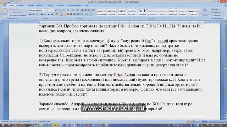This screenshot has height=127, width=227.
Task: Apply the Обычный (Normal) style
Action: pyautogui.click(x=101, y=12)
